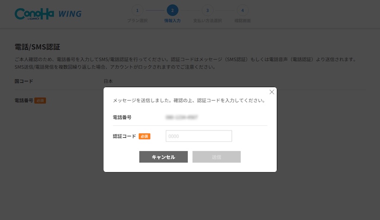Select the 確認画面 step label
This screenshot has height=220, width=380.
coord(242,21)
